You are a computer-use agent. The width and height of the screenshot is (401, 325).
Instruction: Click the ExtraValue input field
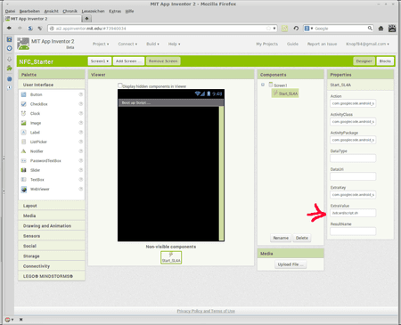point(353,213)
